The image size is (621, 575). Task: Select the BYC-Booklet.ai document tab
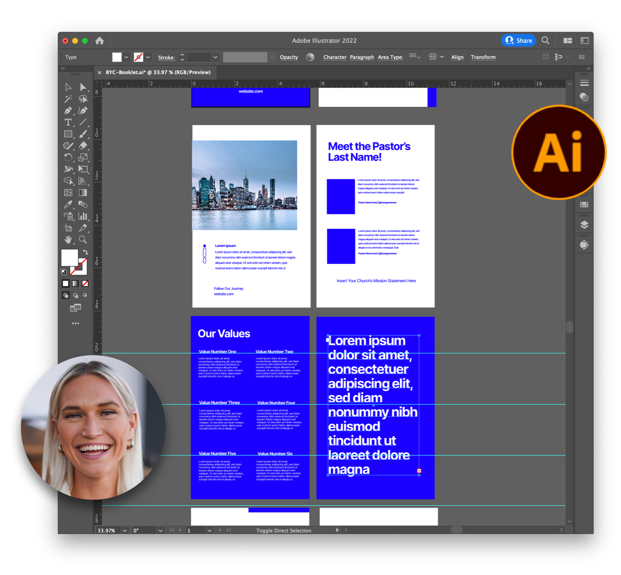tap(158, 72)
